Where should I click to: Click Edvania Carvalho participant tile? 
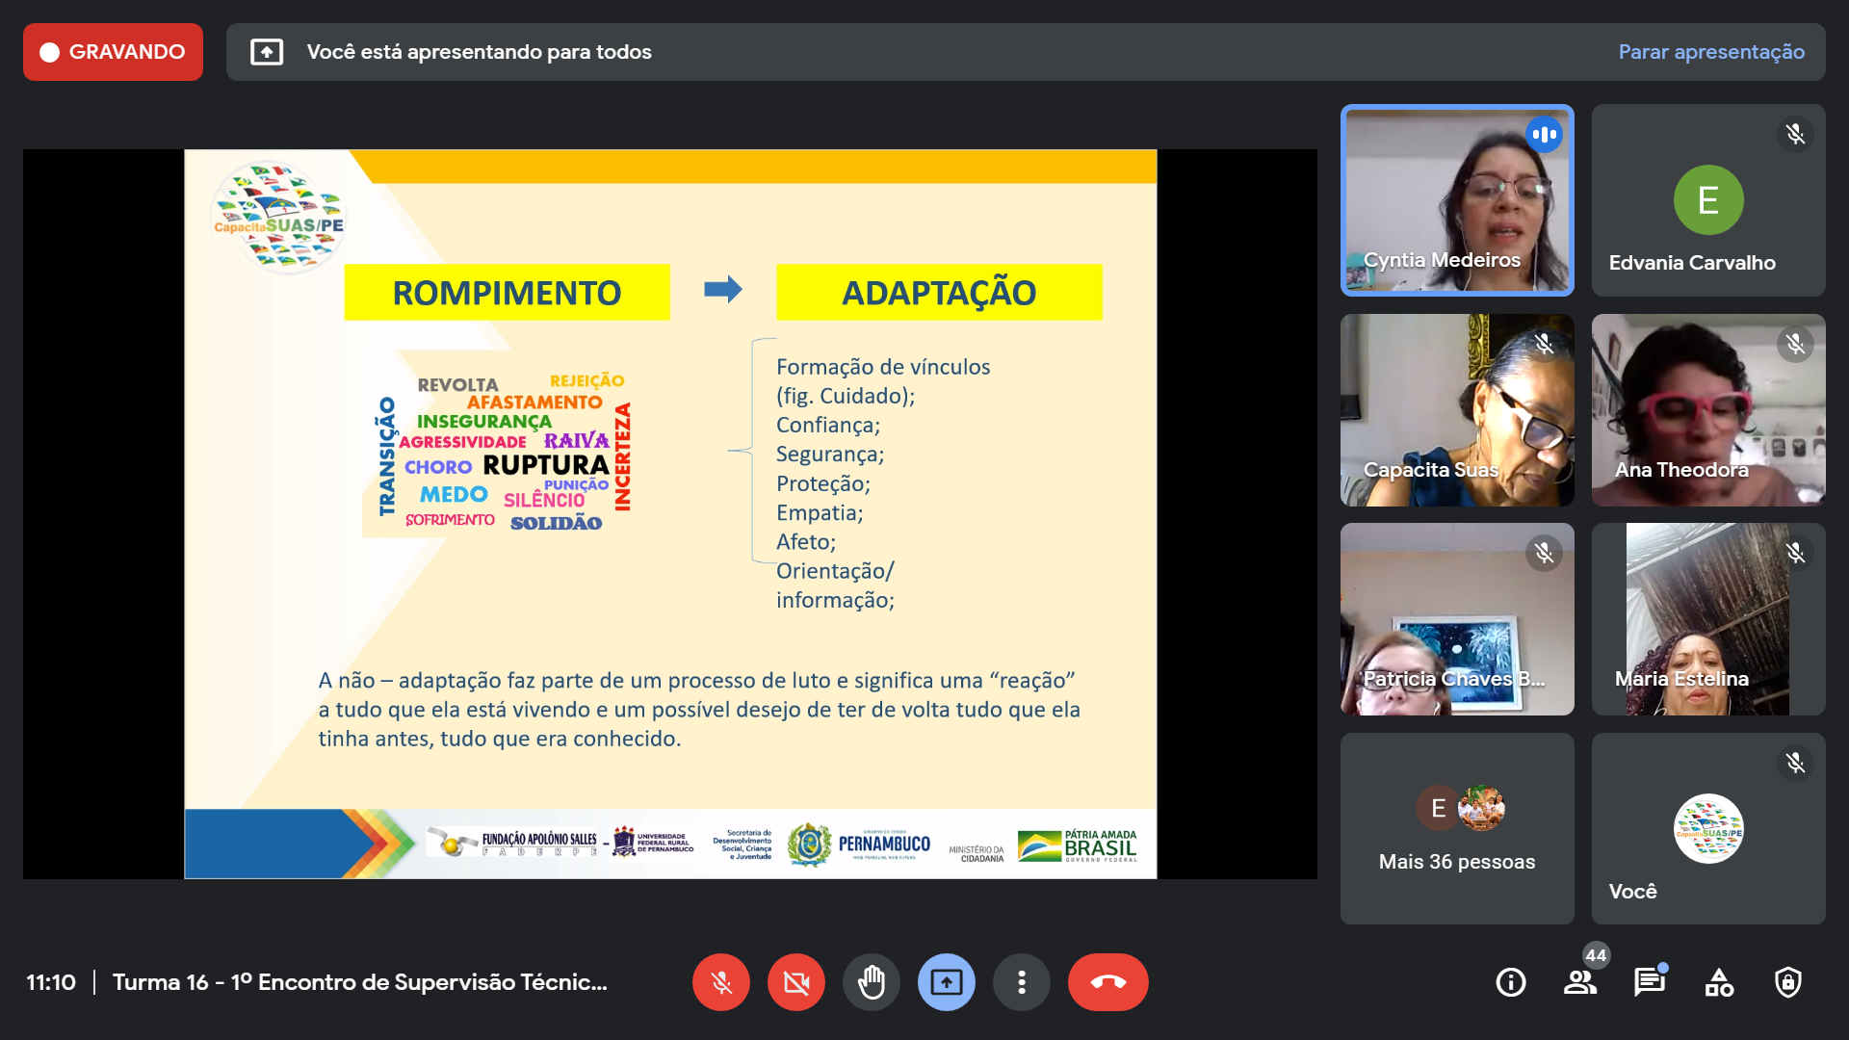pos(1707,200)
